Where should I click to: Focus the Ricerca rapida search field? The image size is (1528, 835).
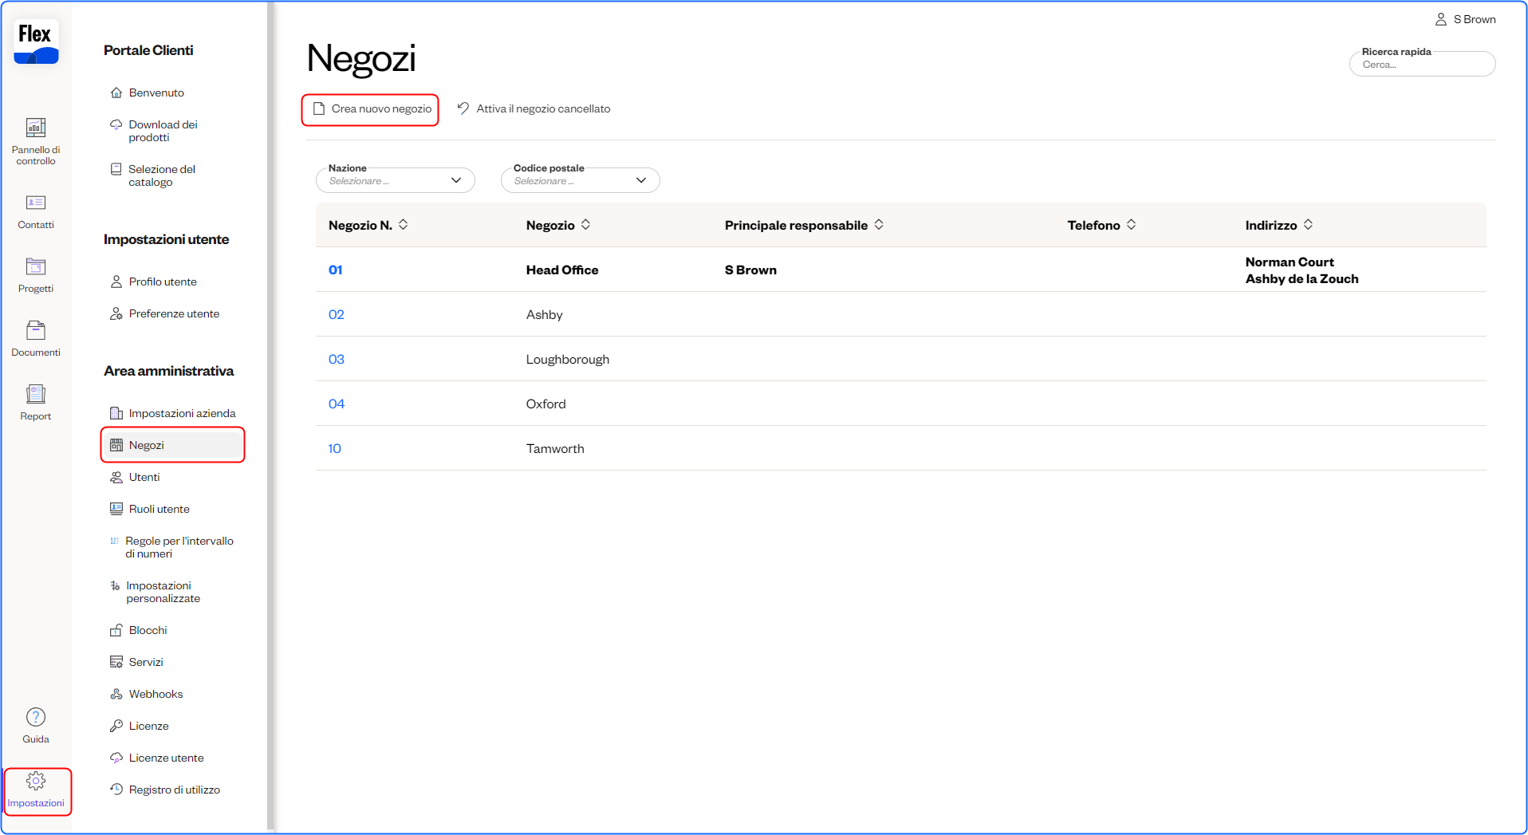coord(1423,65)
